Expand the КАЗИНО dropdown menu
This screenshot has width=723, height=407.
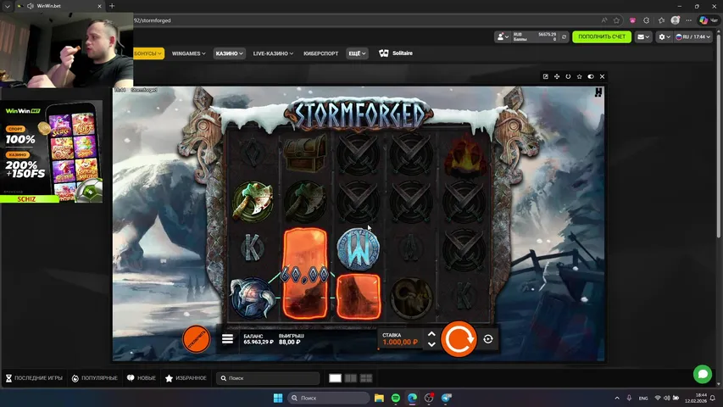pos(229,53)
